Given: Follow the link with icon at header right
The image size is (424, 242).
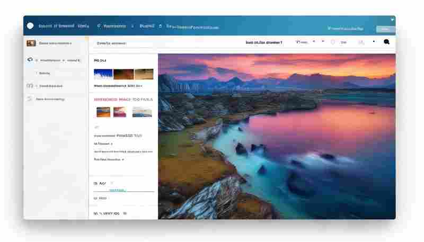Looking at the screenshot, I should click(346, 28).
